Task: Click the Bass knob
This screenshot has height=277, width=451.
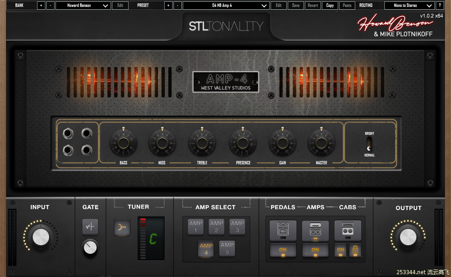Action: tap(124, 143)
